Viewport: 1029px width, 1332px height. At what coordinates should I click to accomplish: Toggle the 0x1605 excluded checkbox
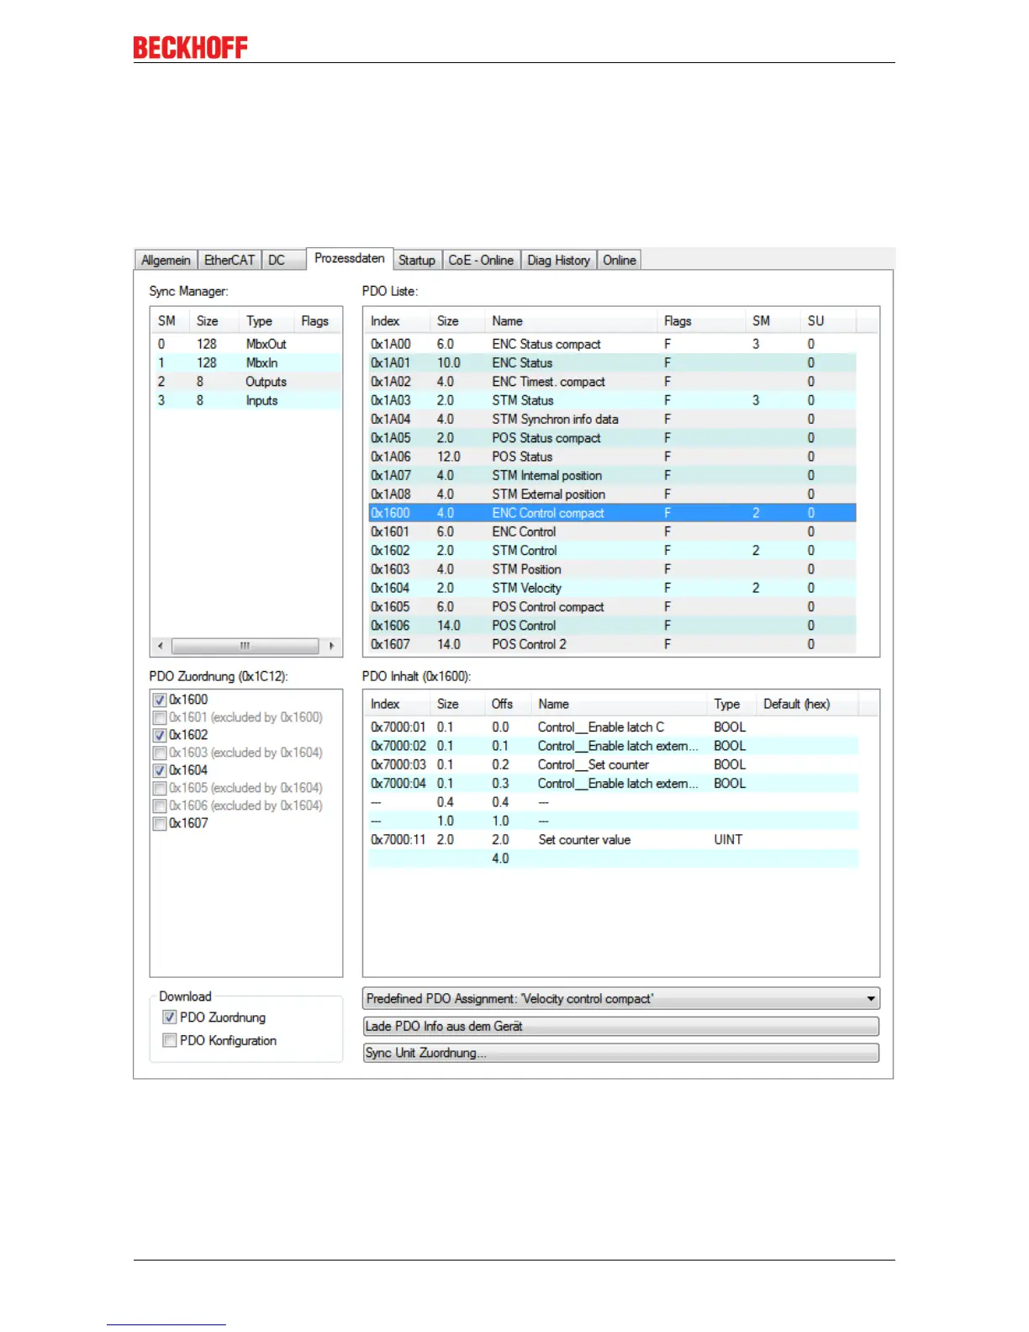[160, 788]
